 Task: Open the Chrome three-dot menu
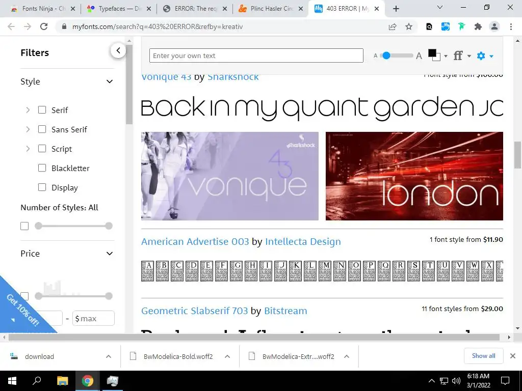[x=511, y=26]
